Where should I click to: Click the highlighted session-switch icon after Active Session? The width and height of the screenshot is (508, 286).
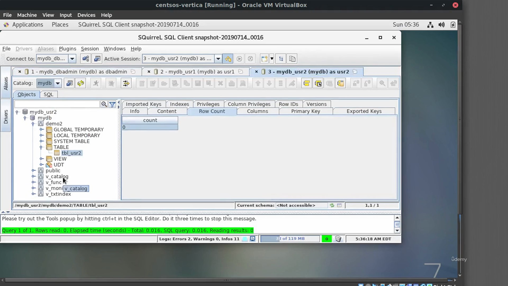pos(228,59)
